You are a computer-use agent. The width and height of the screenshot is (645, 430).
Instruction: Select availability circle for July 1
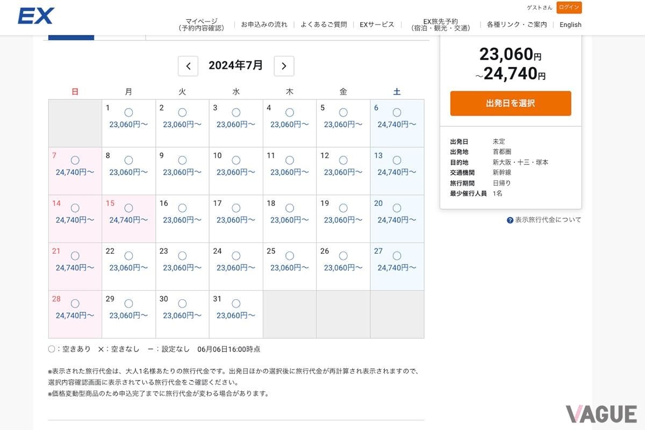click(x=128, y=112)
